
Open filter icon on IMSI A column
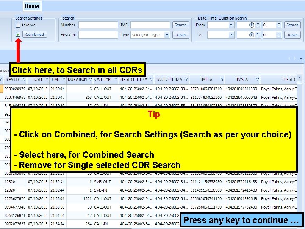[x=258, y=79]
